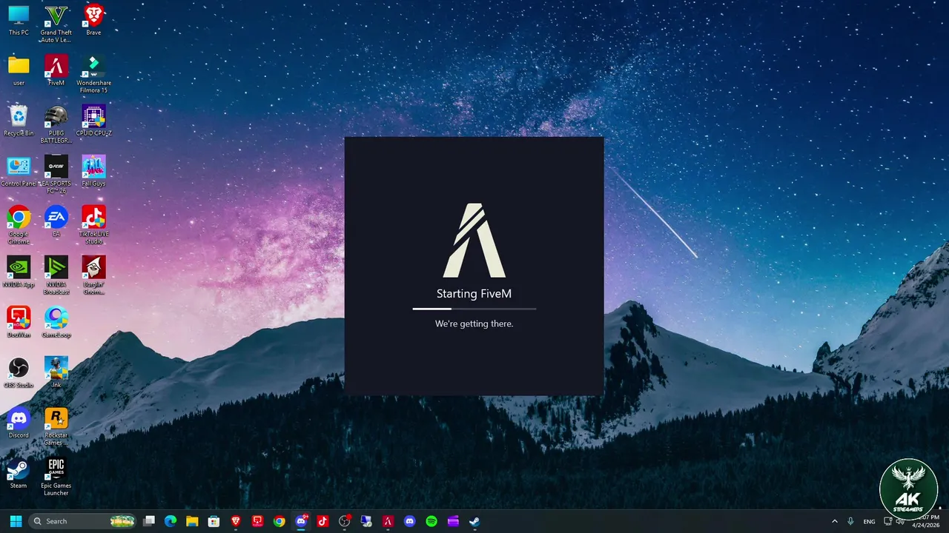Viewport: 949px width, 533px height.
Task: Select the Recycle Bin icon
Action: (19, 121)
